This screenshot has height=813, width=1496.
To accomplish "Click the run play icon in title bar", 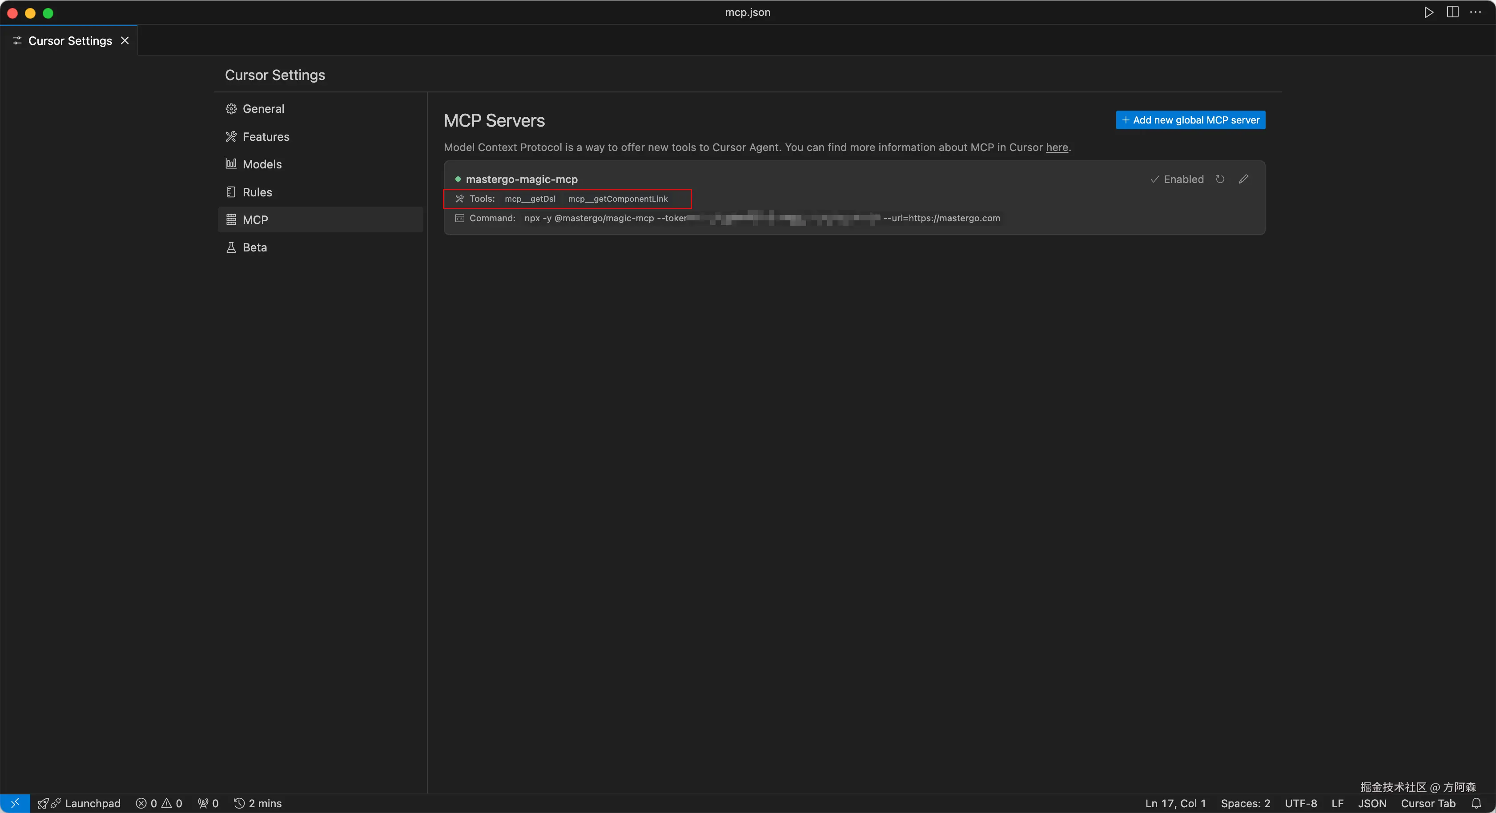I will (1429, 12).
